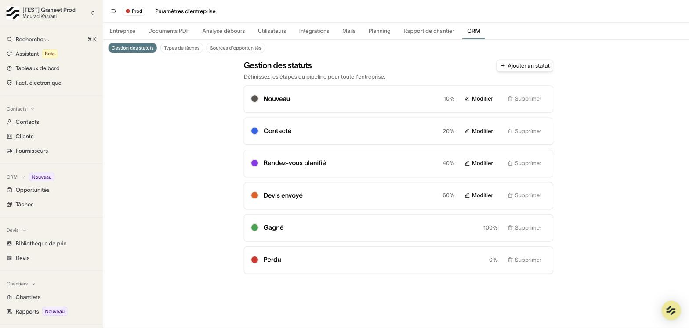Click the Clients building icon
The image size is (689, 328).
[9, 137]
